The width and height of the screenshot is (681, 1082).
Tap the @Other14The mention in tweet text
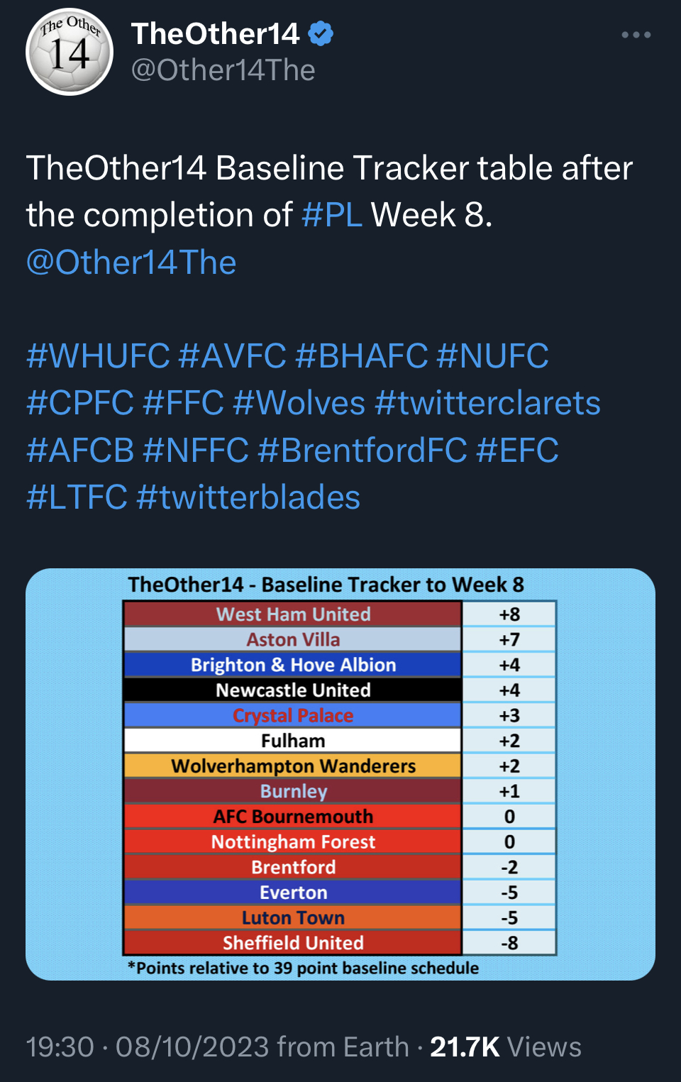(131, 263)
